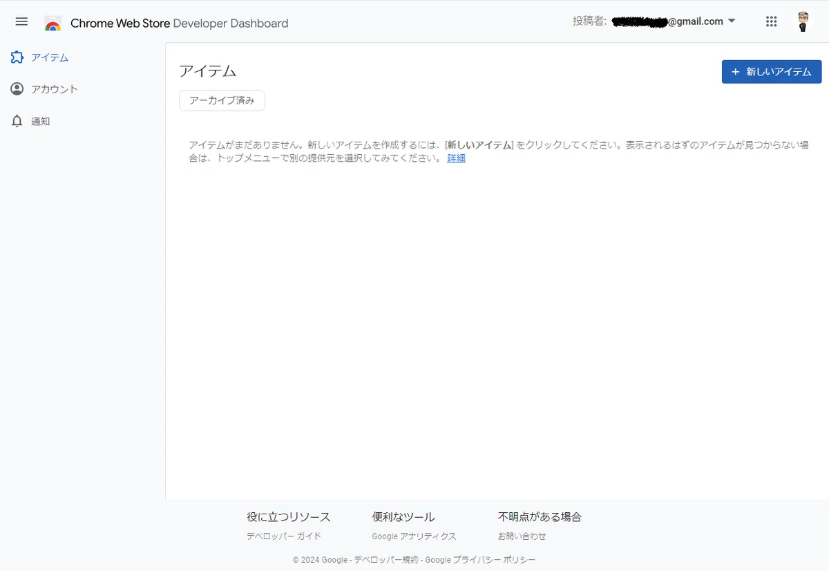Click the 便利なツール footer heading
The width and height of the screenshot is (829, 571).
[403, 517]
